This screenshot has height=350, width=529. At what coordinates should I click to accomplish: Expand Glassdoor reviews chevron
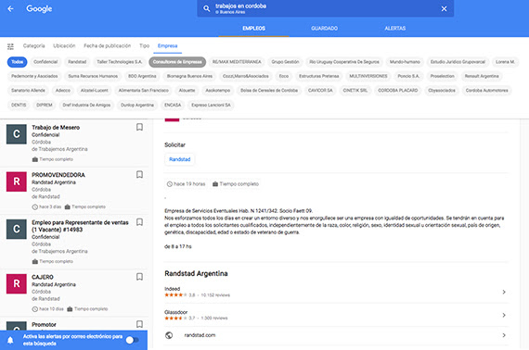(x=504, y=315)
